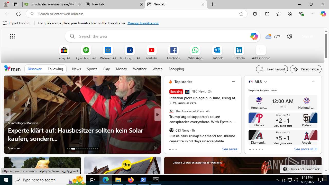329x185 pixels.
Task: Open the News menu item
Action: click(x=76, y=69)
